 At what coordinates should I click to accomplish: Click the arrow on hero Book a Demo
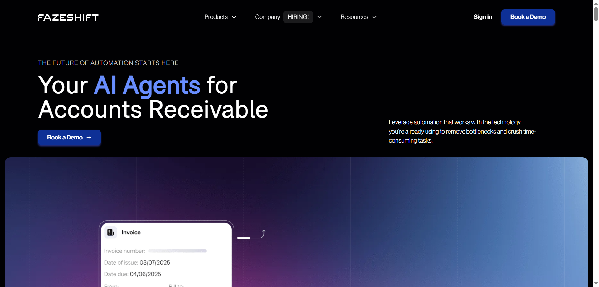pos(89,137)
